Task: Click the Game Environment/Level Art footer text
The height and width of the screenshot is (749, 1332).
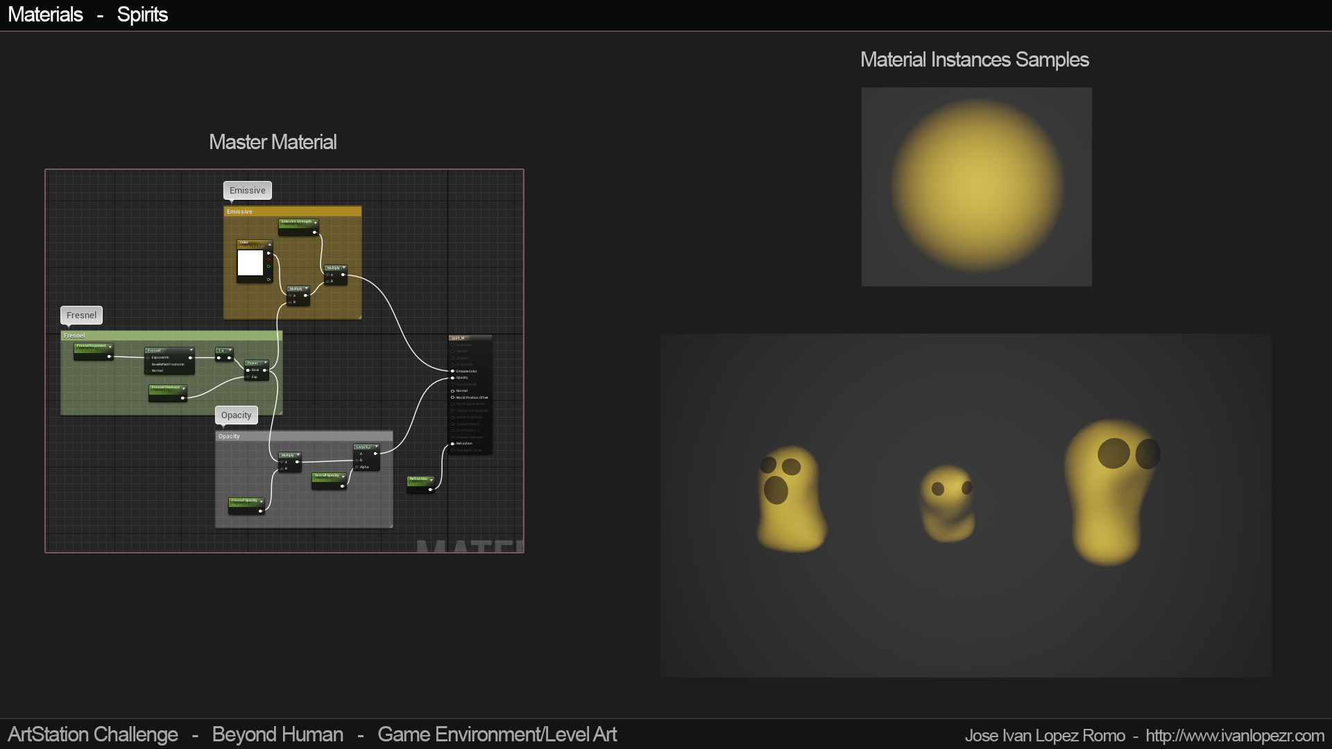Action: 497,734
